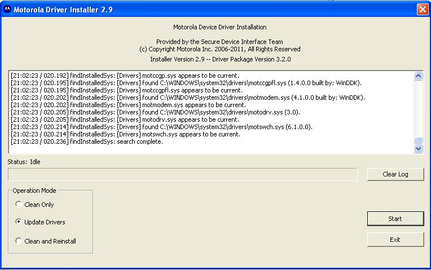Click log line 'motccgp.sys appears to be current'
The width and height of the screenshot is (431, 270).
125,76
